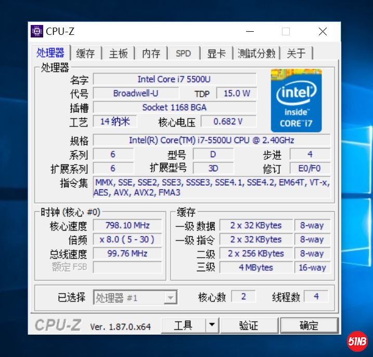Click the CPU-Z app icon in title bar

(x=37, y=31)
